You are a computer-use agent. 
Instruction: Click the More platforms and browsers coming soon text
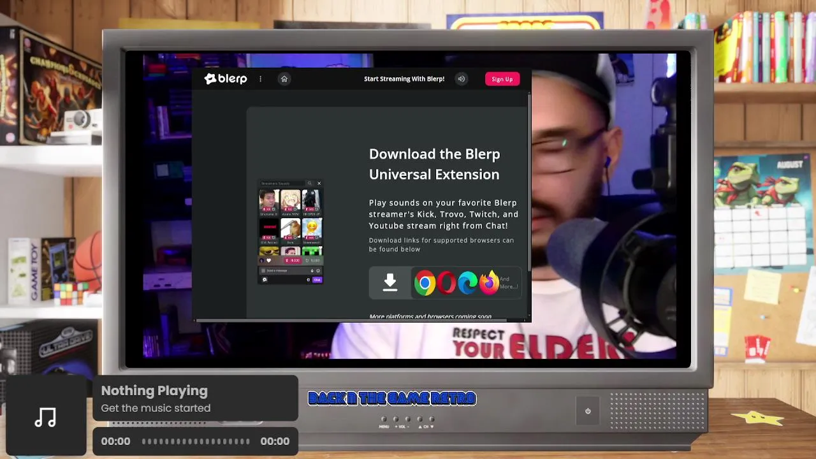pos(430,316)
